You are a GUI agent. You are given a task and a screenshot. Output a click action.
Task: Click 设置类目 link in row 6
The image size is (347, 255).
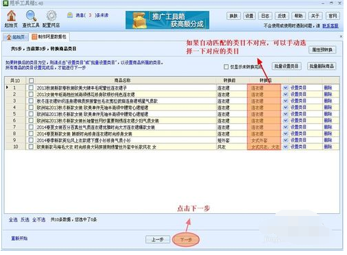pos(298,121)
